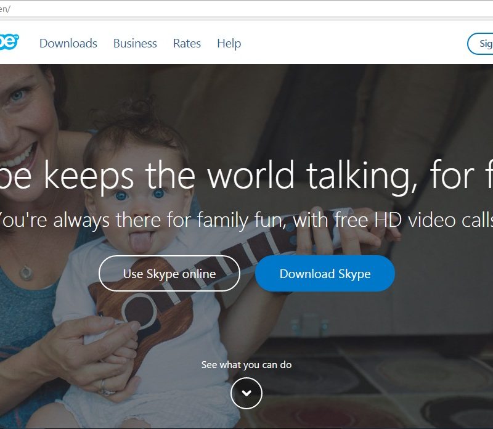Open the Help section
Screen dimensions: 493x429
point(229,43)
